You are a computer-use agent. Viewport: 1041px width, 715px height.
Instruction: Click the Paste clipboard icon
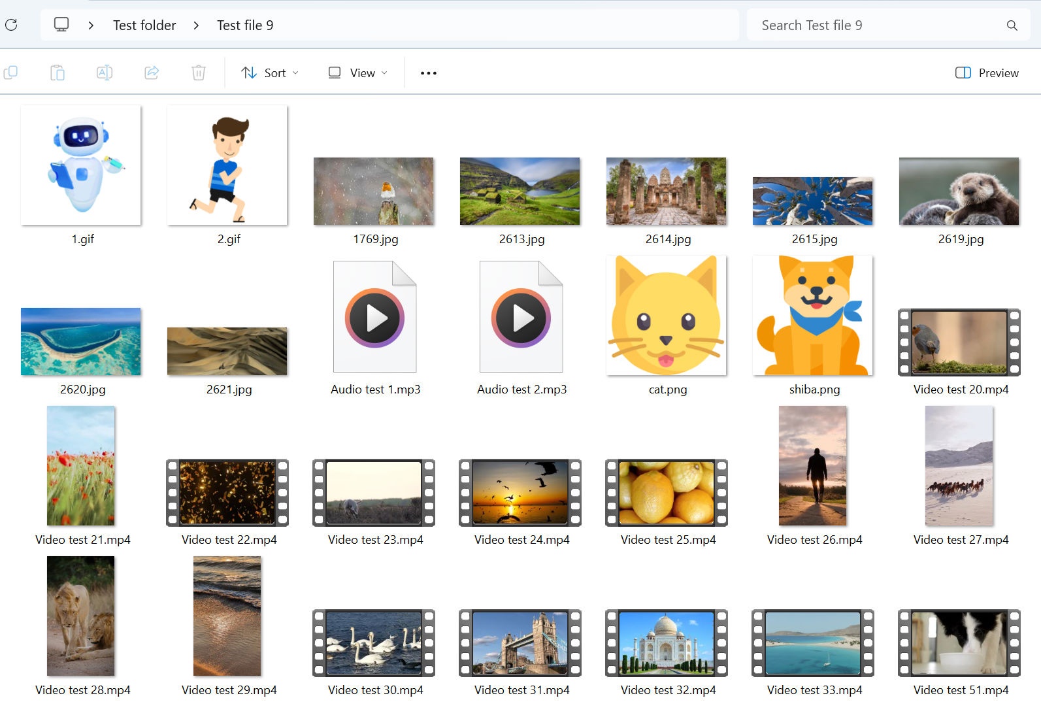pos(58,73)
